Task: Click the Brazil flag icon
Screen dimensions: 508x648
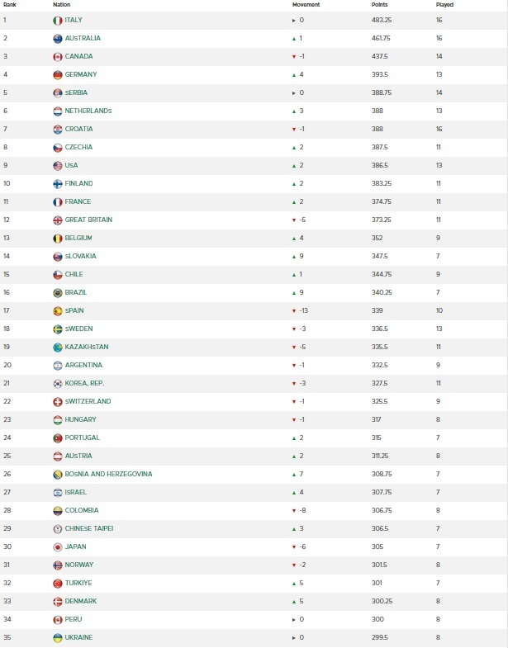Action: coord(57,292)
